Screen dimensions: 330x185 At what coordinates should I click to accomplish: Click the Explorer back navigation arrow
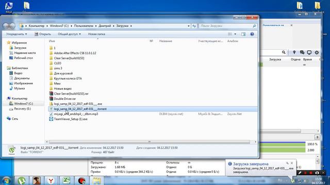(6, 26)
